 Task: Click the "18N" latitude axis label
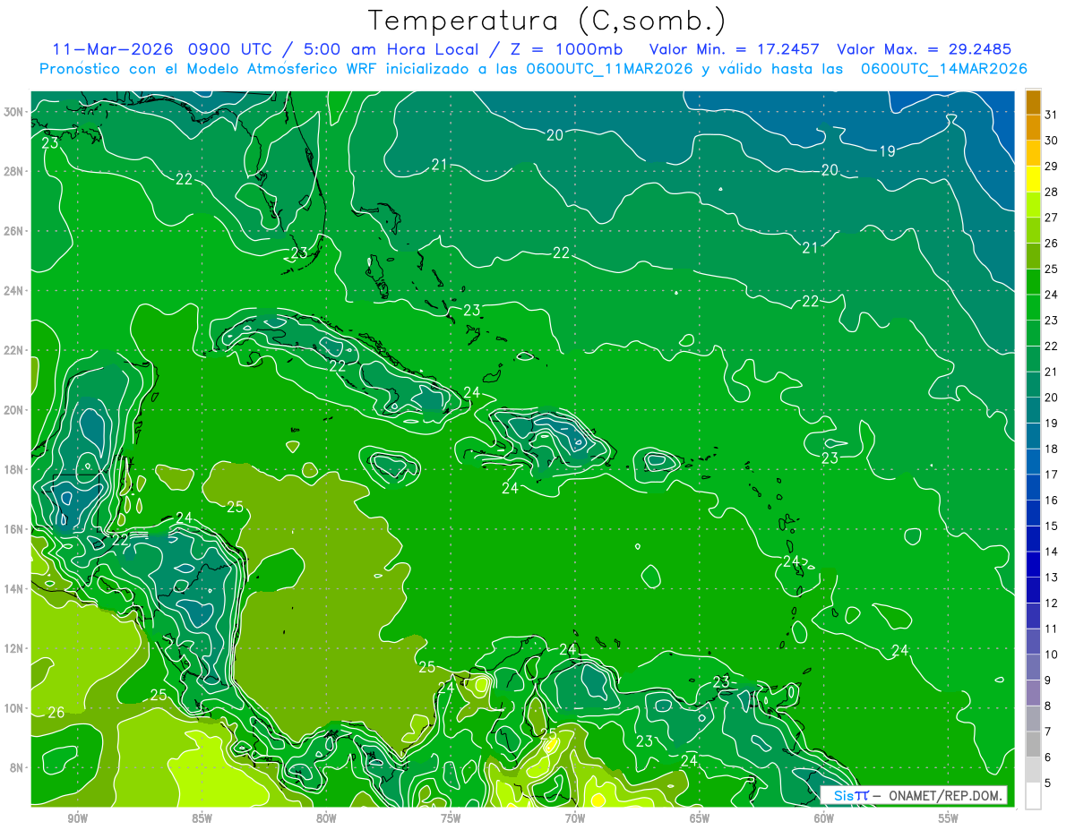(13, 469)
